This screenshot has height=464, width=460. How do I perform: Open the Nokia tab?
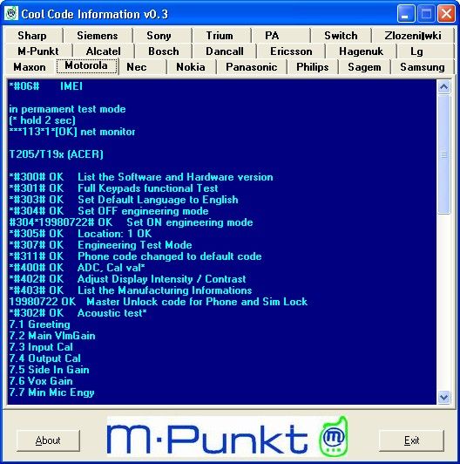pyautogui.click(x=191, y=67)
